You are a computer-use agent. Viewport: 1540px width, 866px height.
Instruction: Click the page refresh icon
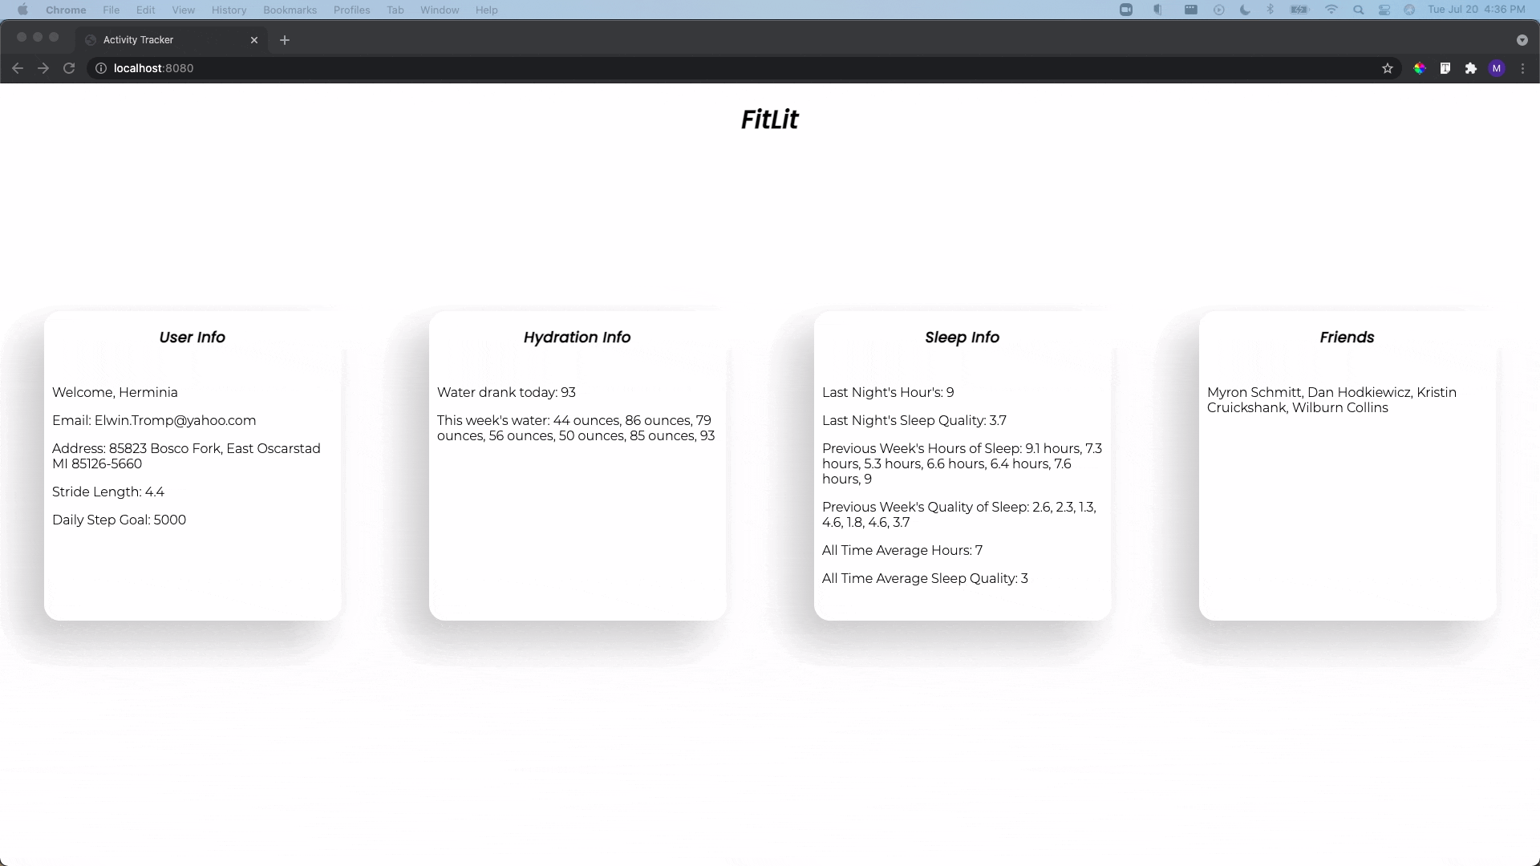pyautogui.click(x=69, y=67)
